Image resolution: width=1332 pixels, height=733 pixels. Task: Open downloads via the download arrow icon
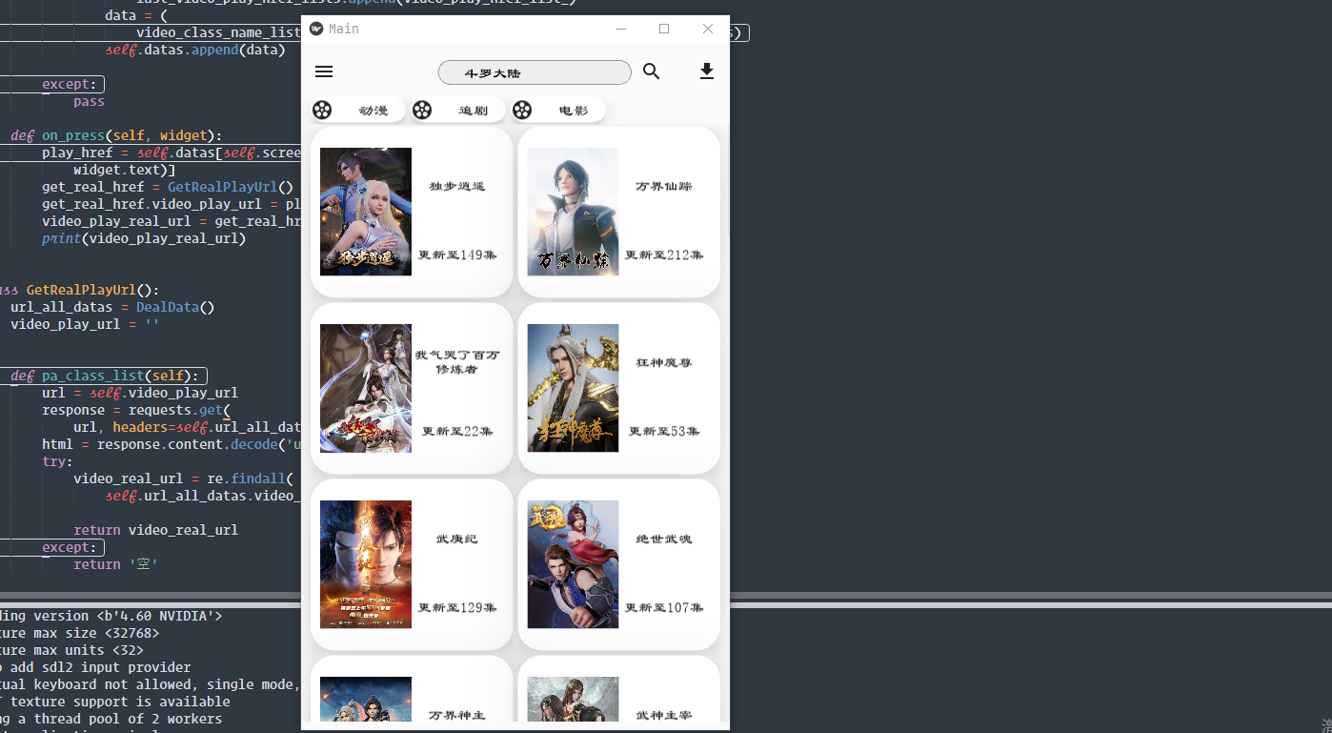707,71
